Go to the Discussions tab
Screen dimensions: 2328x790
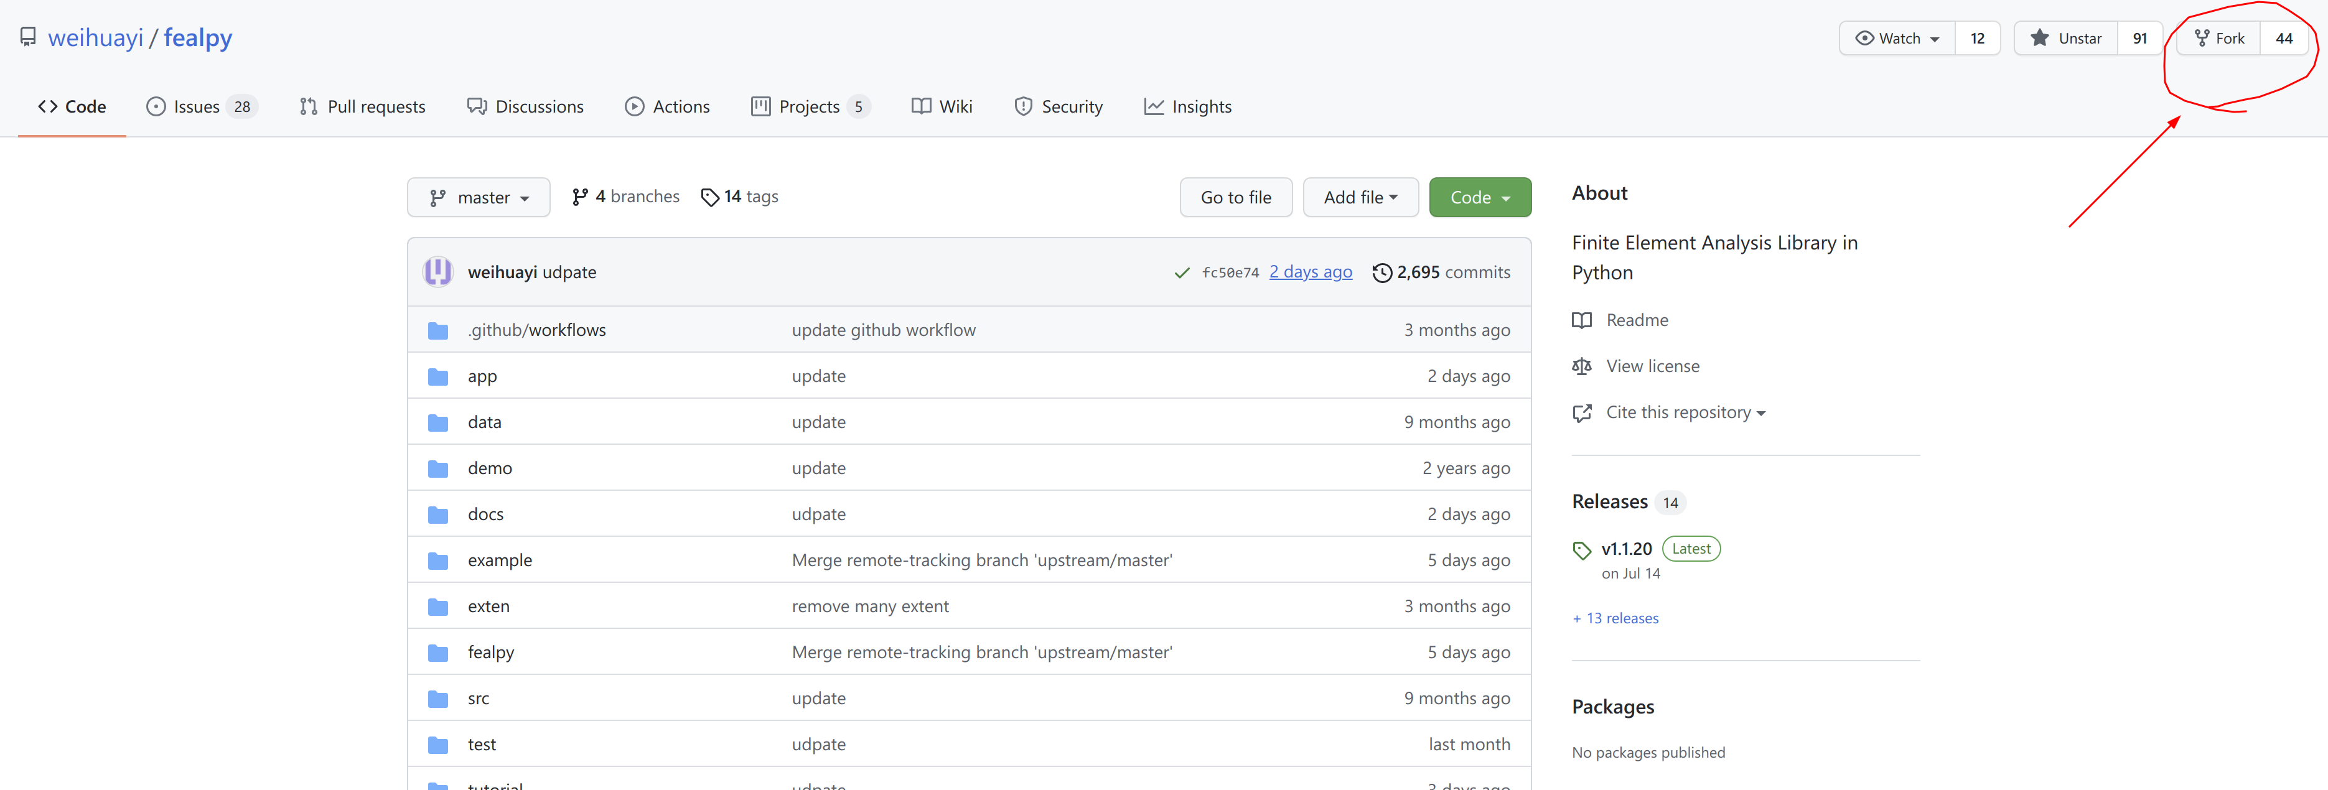click(x=525, y=106)
